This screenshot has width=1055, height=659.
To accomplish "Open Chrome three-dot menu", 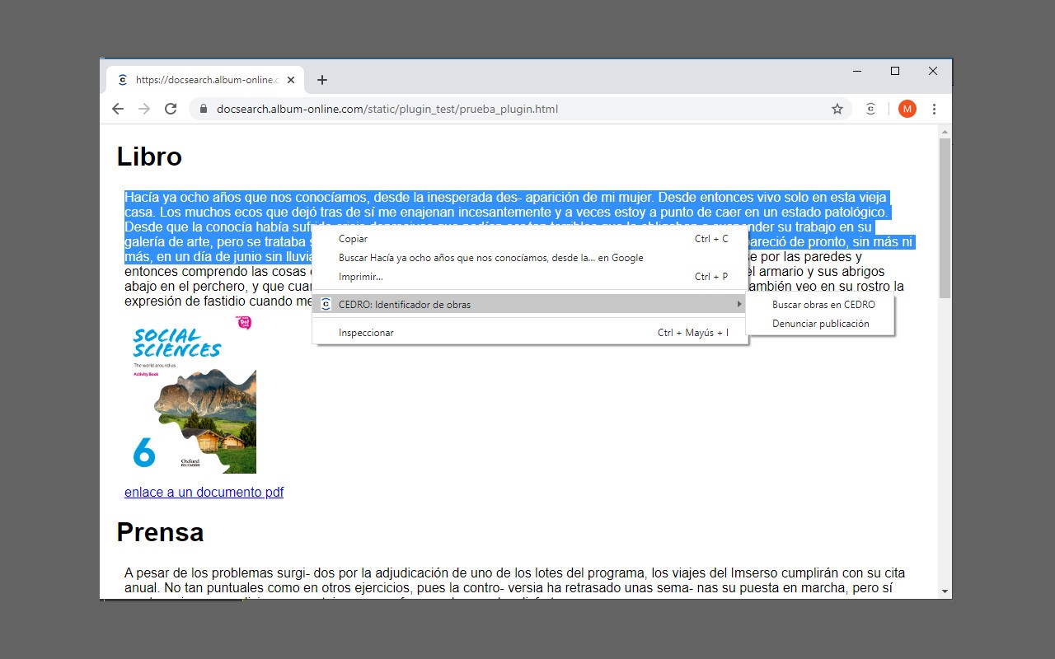I will 934,109.
